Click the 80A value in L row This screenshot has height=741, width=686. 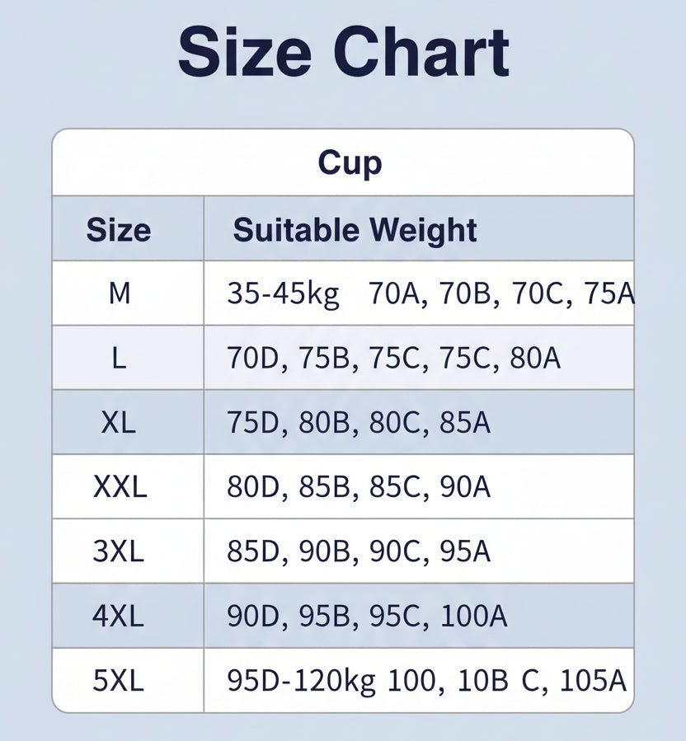(x=535, y=358)
